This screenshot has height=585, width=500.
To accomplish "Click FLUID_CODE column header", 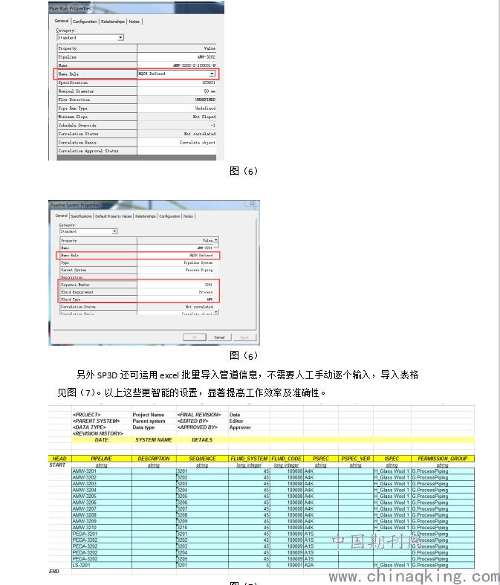I will pyautogui.click(x=286, y=459).
